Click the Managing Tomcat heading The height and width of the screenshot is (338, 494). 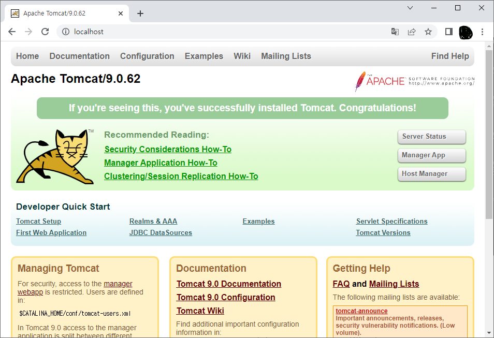point(59,269)
